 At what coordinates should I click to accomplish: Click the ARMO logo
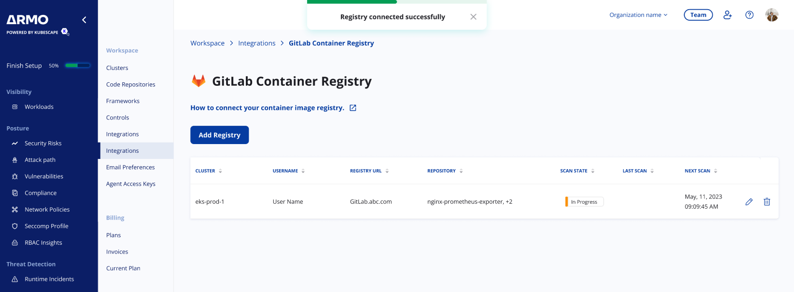(x=28, y=20)
